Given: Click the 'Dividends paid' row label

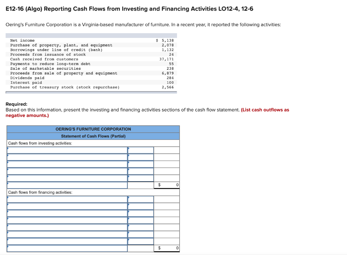Looking at the screenshot, I should (x=27, y=78).
